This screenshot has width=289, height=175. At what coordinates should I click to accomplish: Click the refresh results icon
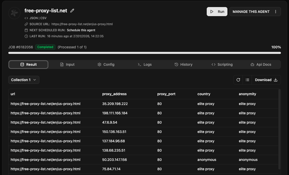(238, 80)
